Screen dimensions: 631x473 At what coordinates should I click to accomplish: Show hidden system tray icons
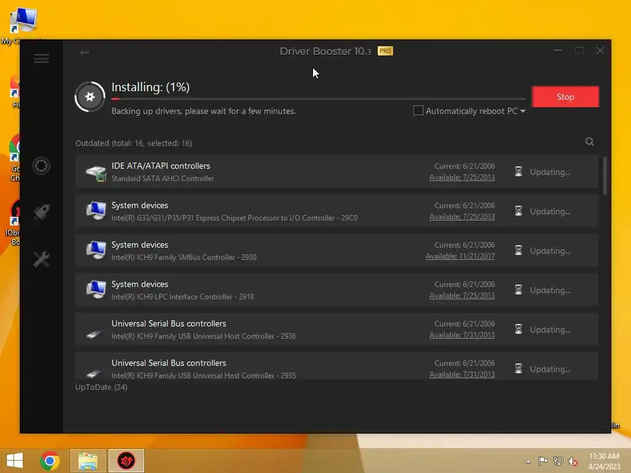[528, 461]
